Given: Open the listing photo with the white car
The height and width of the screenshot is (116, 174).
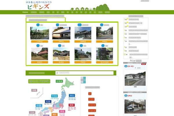Looking at the screenshot, I should [83, 33].
